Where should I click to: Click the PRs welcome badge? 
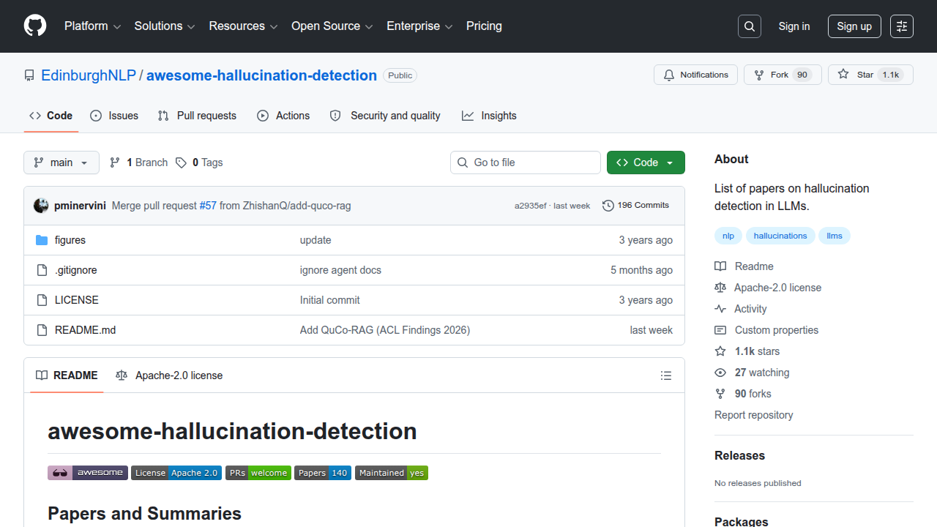click(258, 473)
